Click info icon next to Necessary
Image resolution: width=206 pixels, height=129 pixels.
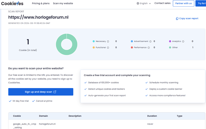pos(108,42)
